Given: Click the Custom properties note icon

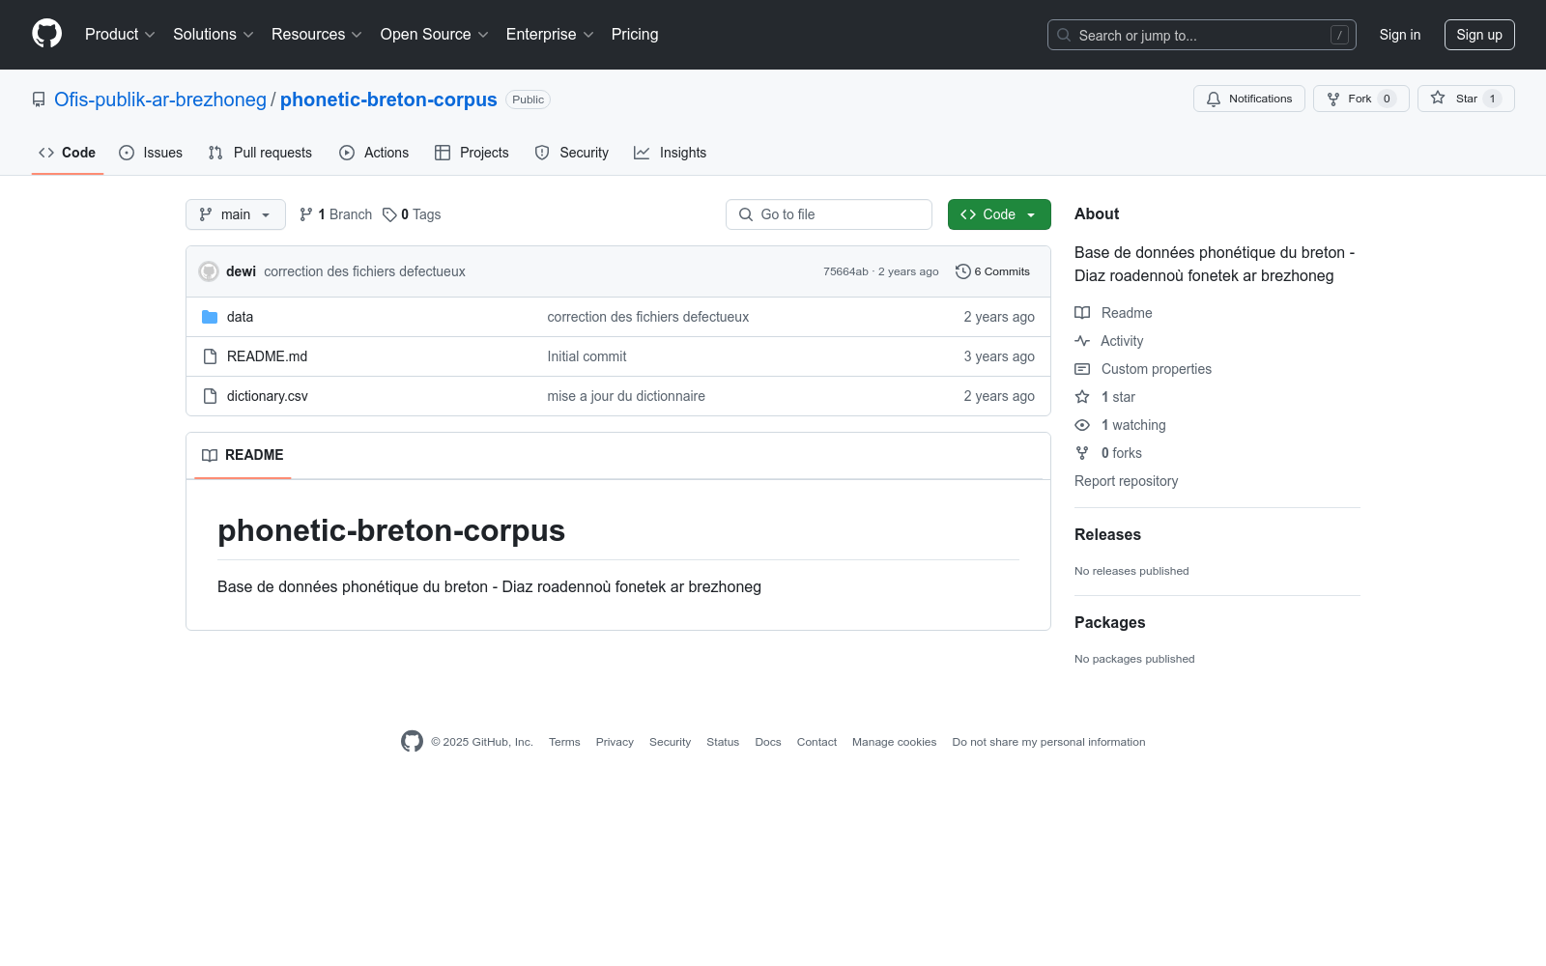Looking at the screenshot, I should pos(1082,369).
